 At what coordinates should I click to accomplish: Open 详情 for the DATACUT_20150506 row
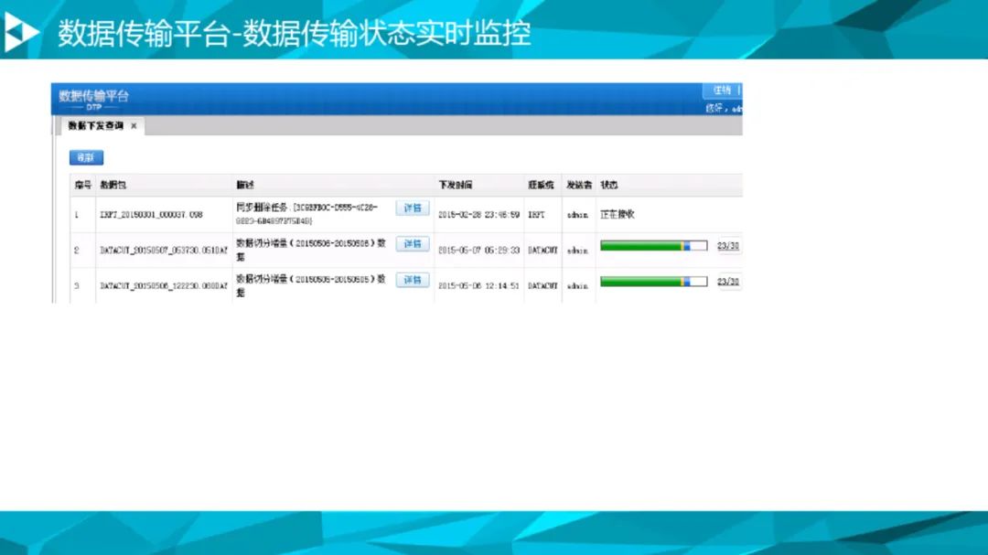click(x=413, y=280)
